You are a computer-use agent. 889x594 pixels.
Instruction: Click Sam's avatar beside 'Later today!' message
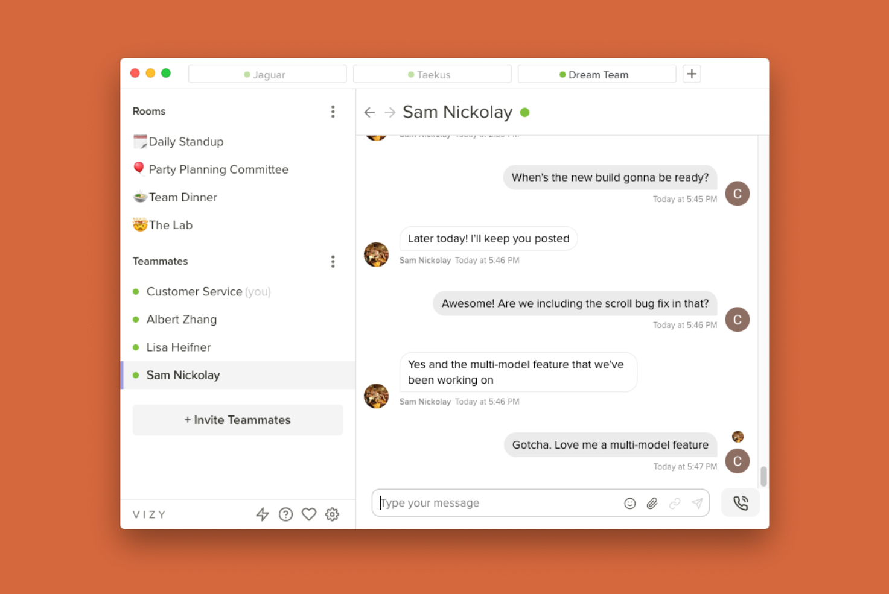[x=376, y=254]
